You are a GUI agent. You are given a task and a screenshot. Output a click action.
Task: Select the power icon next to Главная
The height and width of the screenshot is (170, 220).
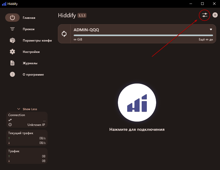point(12,18)
